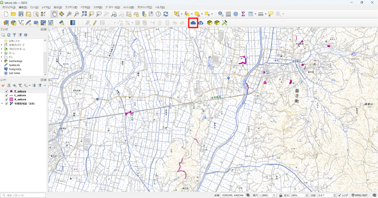Open the プロセシング(C) menu
Screen dimensions: 378x198
[x=145, y=7]
